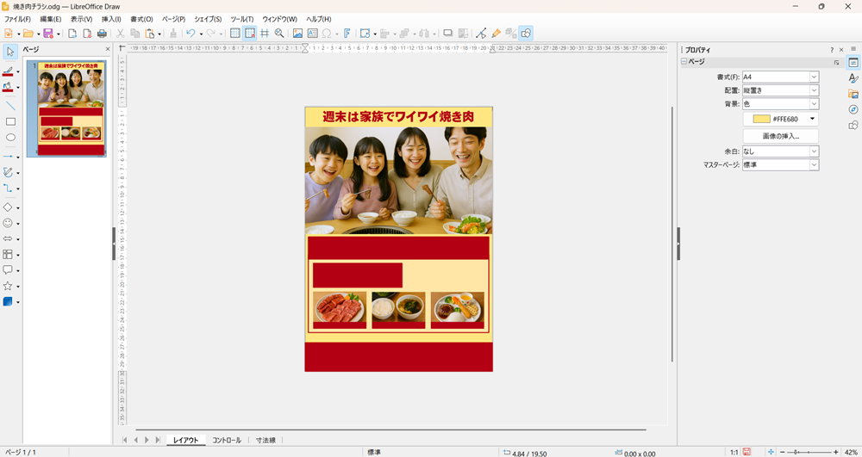Choose the Select arrow tool
862x457 pixels.
pos(10,52)
